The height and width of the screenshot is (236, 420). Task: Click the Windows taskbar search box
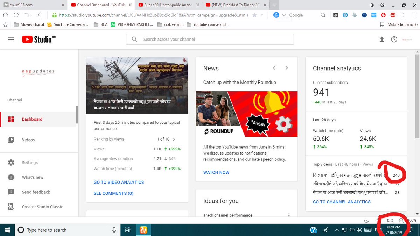coord(67,230)
